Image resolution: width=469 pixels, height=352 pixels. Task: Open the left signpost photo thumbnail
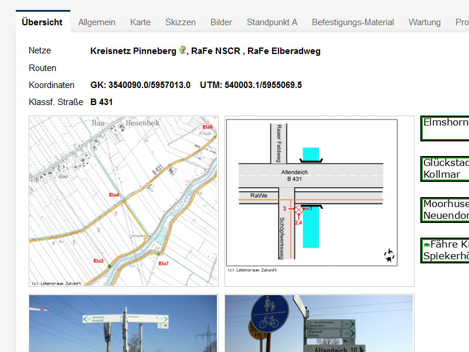[x=123, y=323]
